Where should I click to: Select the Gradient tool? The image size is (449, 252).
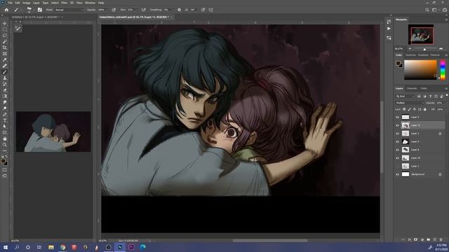pos(5,96)
